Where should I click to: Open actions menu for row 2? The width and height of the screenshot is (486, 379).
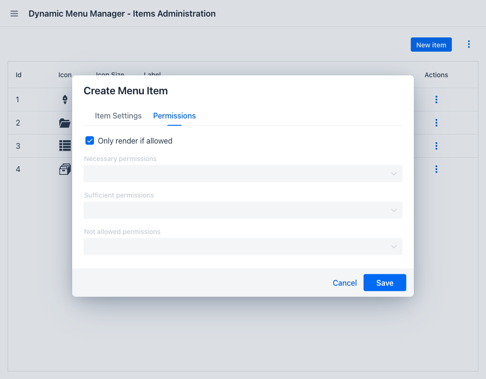tap(436, 123)
